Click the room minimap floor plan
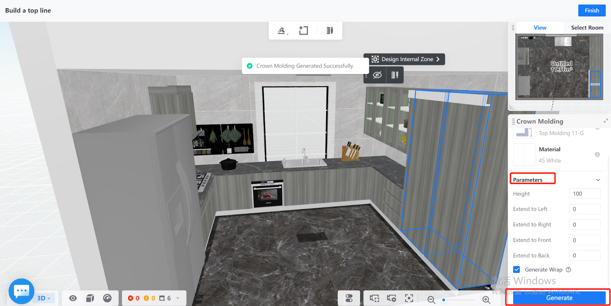The image size is (611, 306). tap(559, 67)
